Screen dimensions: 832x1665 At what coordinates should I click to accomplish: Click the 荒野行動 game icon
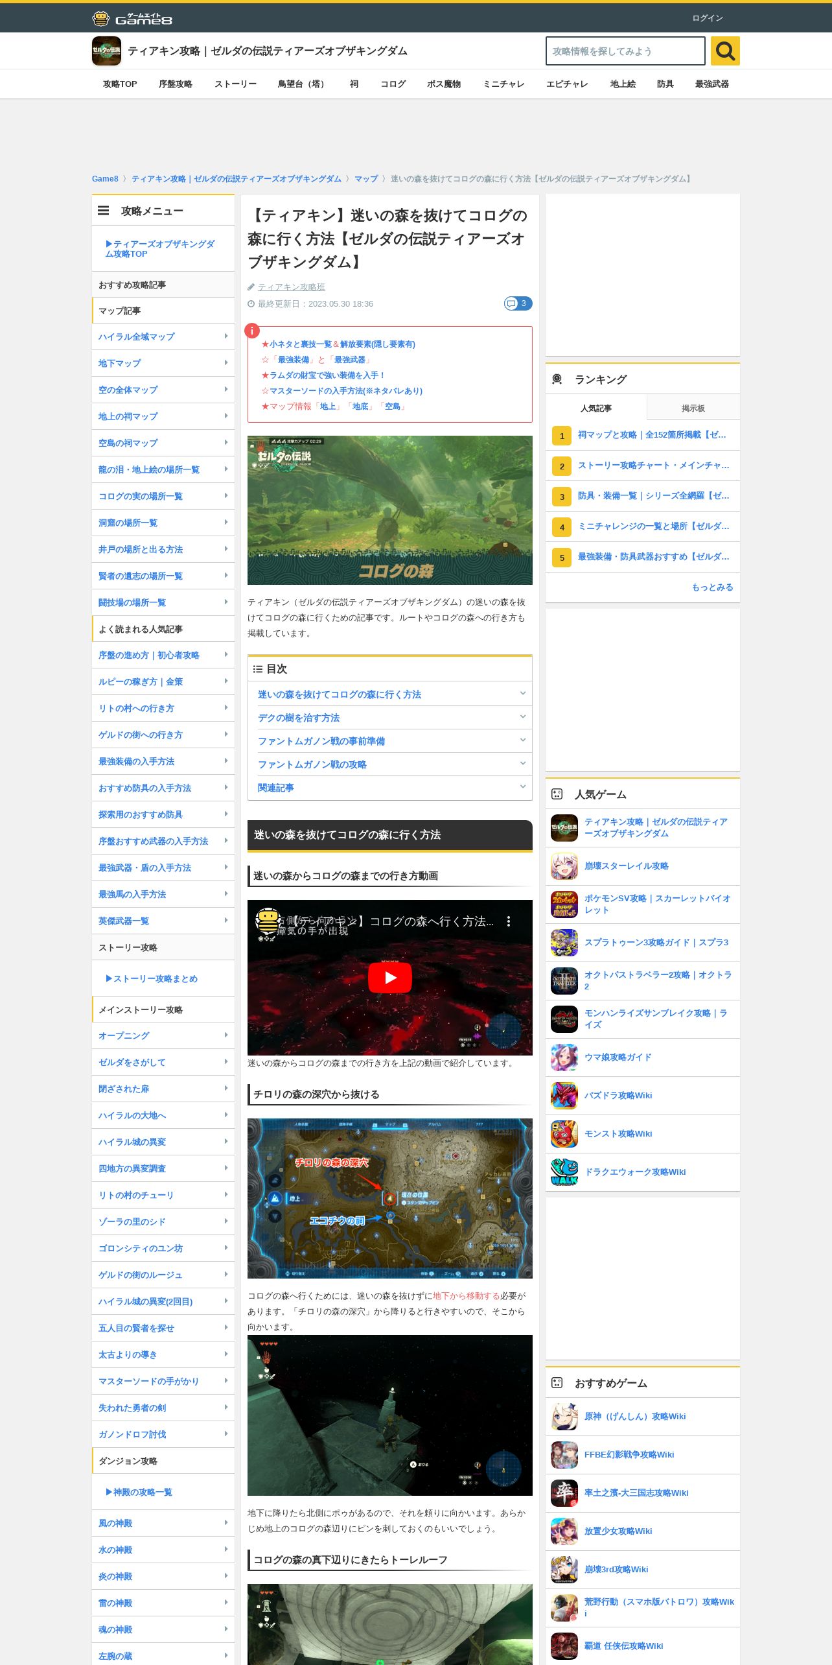[564, 1608]
